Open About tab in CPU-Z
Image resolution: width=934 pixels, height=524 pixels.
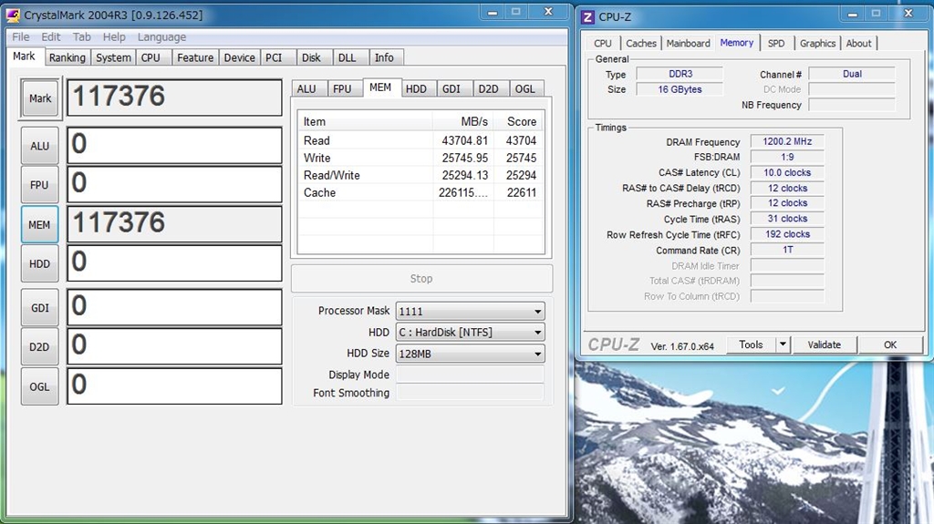point(858,44)
